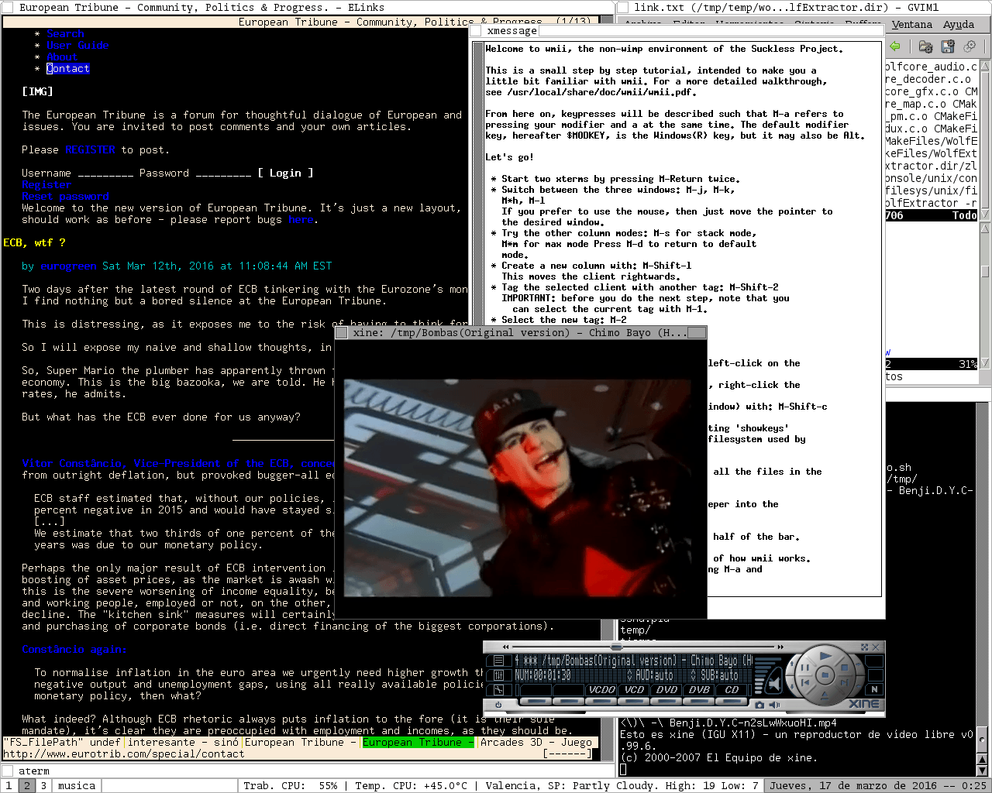Open the 'Constâncio again:' link

(74, 650)
